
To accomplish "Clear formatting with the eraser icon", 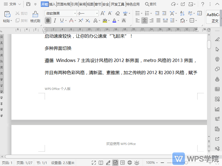I will pos(117,13).
